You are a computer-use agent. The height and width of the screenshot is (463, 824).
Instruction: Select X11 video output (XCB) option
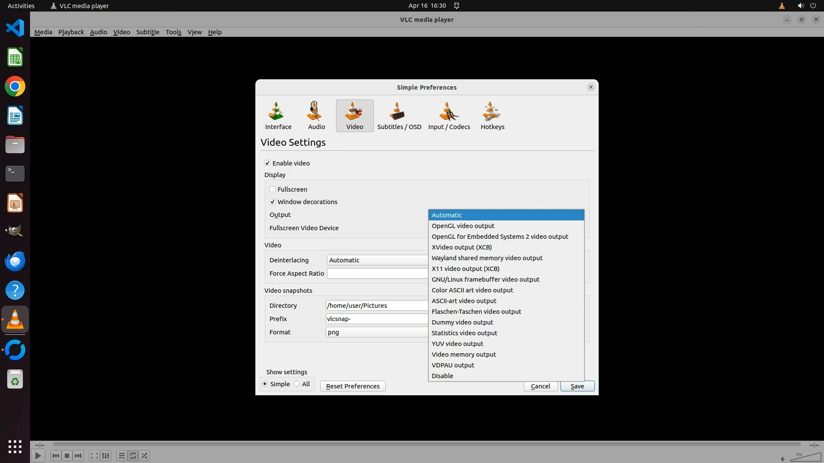[x=465, y=269]
